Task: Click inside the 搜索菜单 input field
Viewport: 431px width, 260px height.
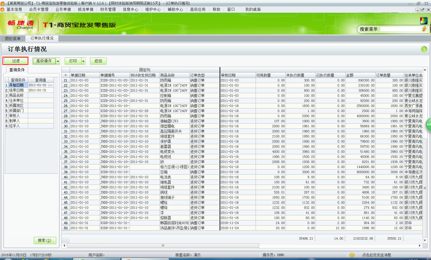Action: click(400, 29)
